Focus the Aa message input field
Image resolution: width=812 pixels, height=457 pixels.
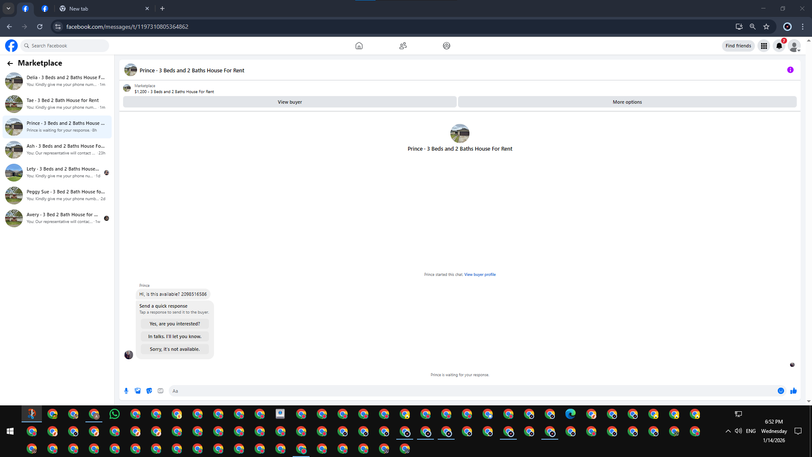pyautogui.click(x=465, y=391)
